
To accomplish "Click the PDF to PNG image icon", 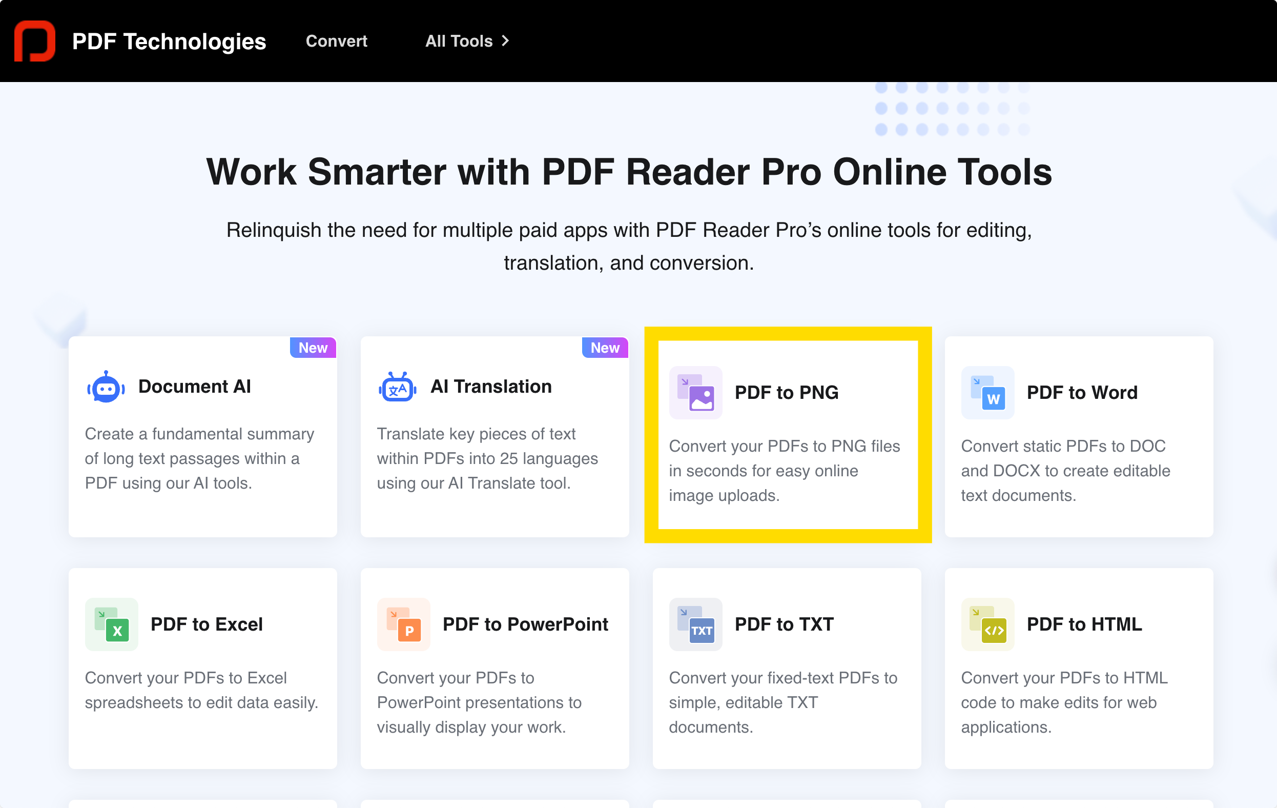I will click(x=696, y=393).
